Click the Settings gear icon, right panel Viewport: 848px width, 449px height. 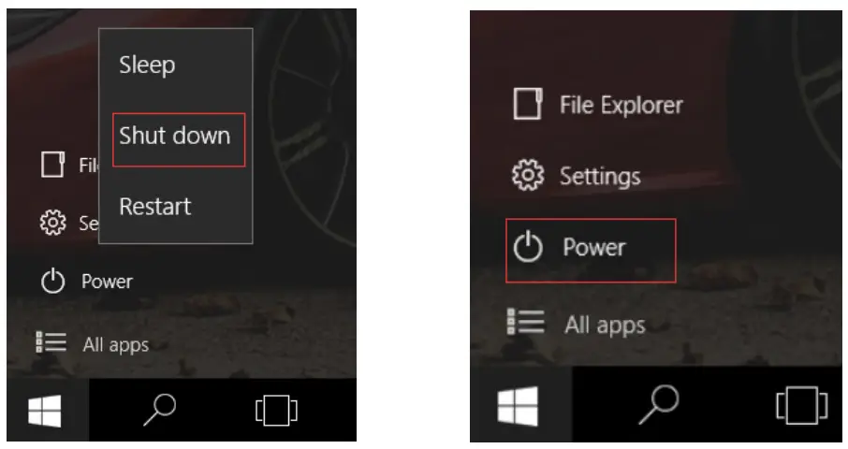coord(528,175)
